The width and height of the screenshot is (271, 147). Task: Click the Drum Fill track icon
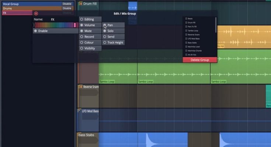[x=81, y=4]
